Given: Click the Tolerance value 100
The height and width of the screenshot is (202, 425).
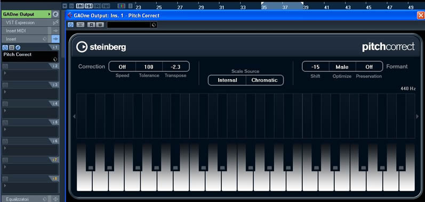Looking at the screenshot, I should [149, 66].
